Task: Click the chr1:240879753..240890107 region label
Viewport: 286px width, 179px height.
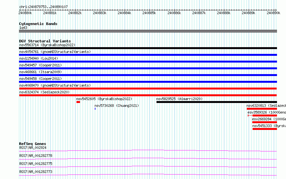Action: (43, 7)
